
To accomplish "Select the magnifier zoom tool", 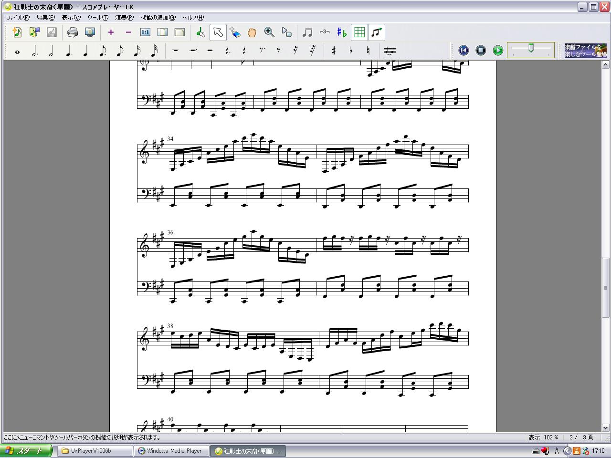I will tap(269, 32).
